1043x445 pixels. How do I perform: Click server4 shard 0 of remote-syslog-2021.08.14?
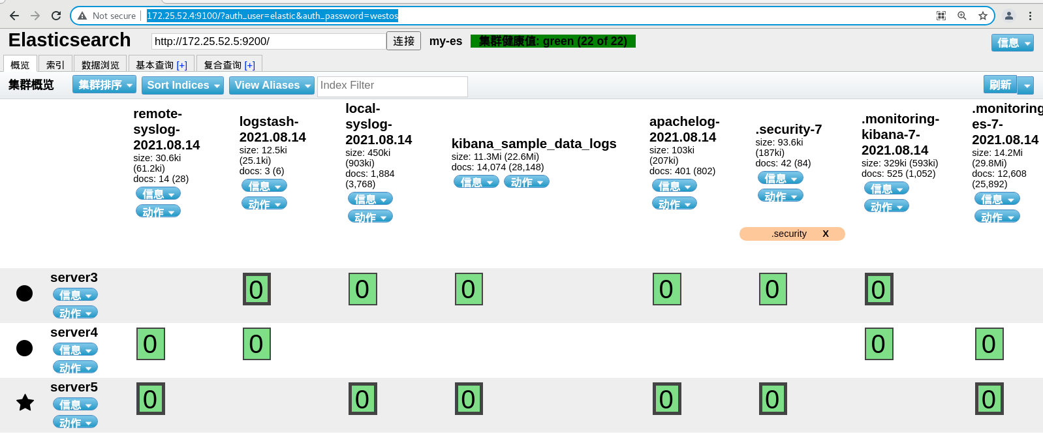coord(151,344)
